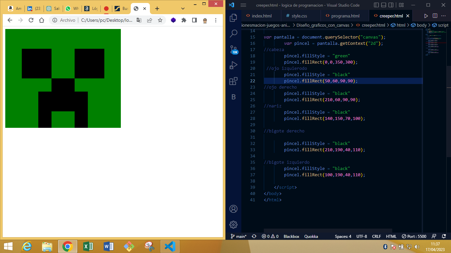451x253 pixels.
Task: Bookmark this page with the star
Action: click(x=160, y=20)
